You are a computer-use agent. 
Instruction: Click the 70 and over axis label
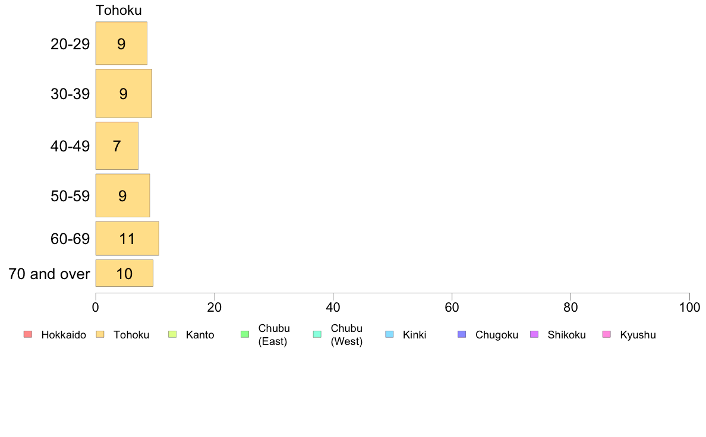coord(49,274)
